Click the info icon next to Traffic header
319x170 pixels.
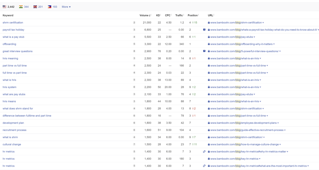(183, 15)
